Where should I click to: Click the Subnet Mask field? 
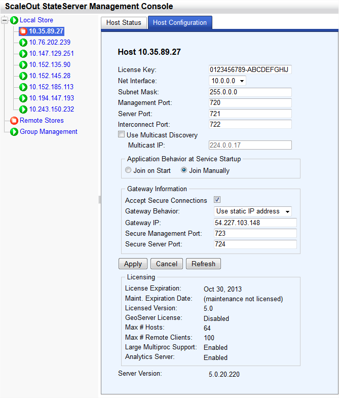point(250,92)
